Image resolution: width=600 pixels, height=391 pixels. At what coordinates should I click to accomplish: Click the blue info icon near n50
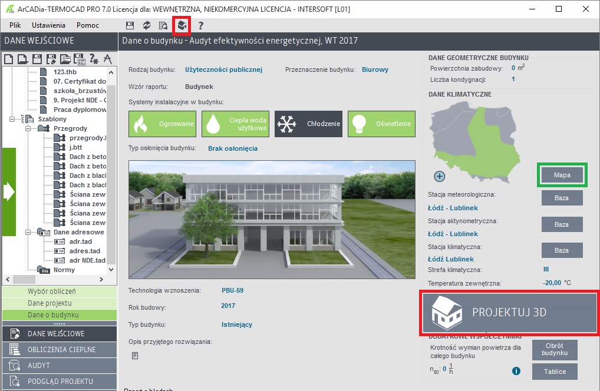(x=516, y=371)
